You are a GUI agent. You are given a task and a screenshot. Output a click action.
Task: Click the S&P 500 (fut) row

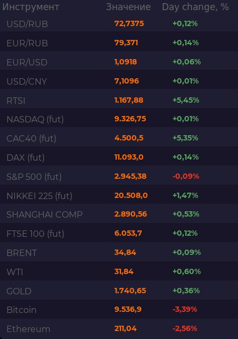point(119,177)
